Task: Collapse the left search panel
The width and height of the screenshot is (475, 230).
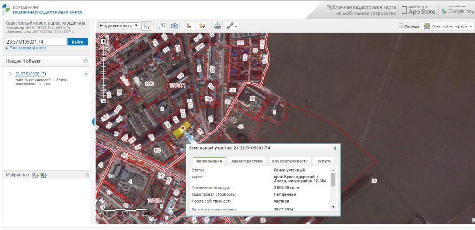Action: (x=93, y=121)
